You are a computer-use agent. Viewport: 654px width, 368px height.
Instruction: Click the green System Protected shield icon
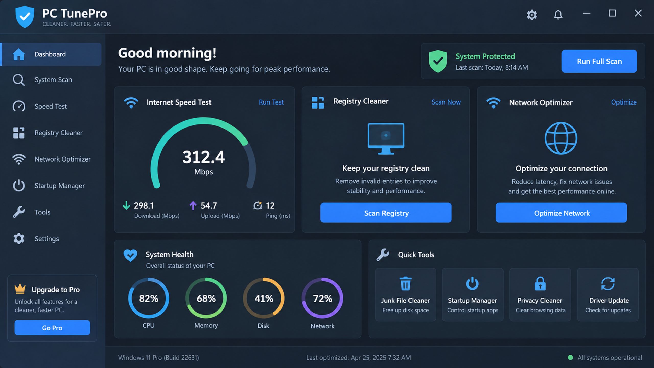[x=438, y=61]
